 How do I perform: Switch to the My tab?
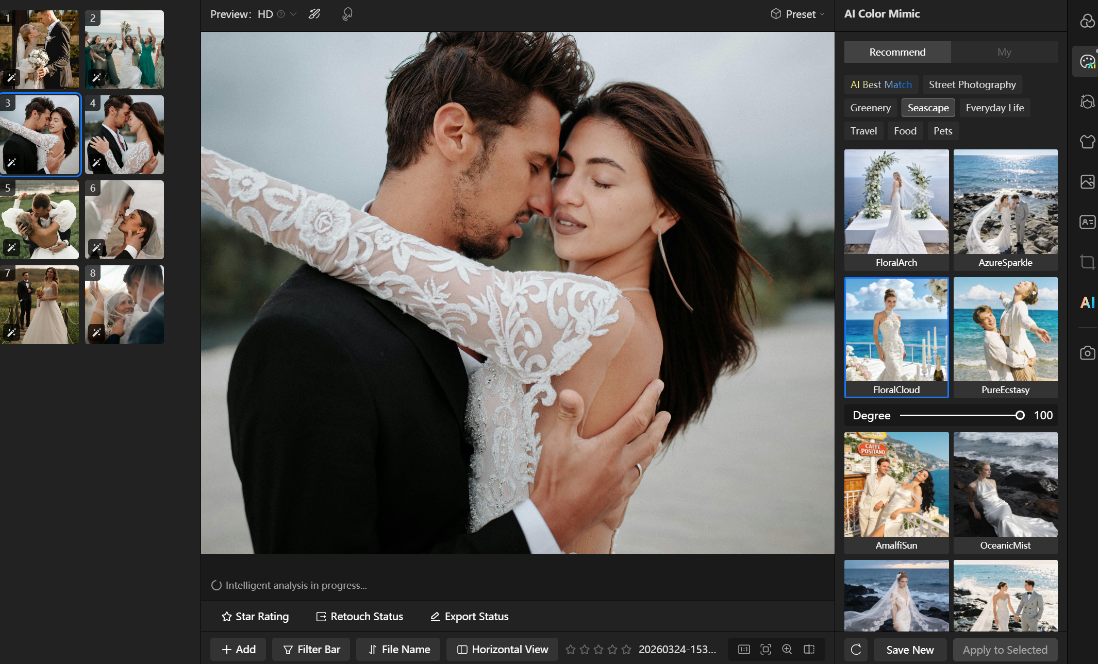1004,52
